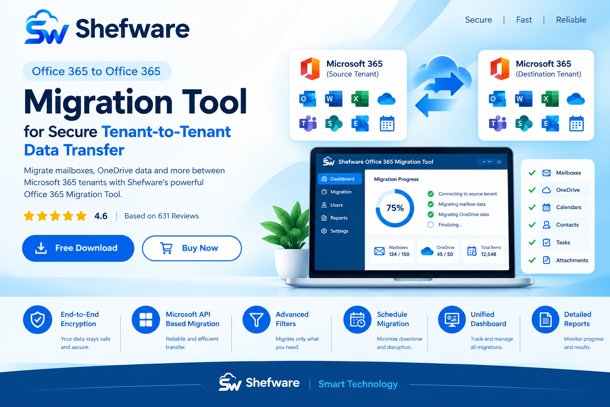Screen dimensions: 610x407
Task: Click the OneDrive 45 / 50 stat card
Action: click(438, 251)
